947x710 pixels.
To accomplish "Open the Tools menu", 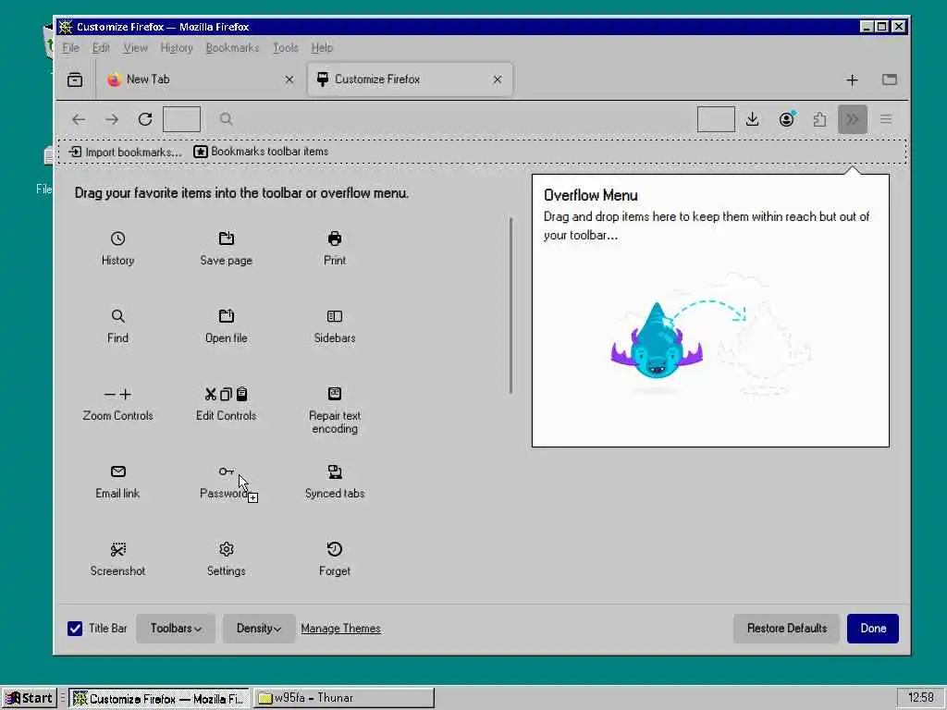I will 285,48.
